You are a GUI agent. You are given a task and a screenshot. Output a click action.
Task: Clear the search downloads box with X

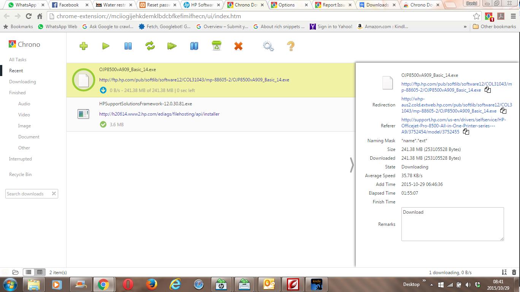click(x=54, y=194)
